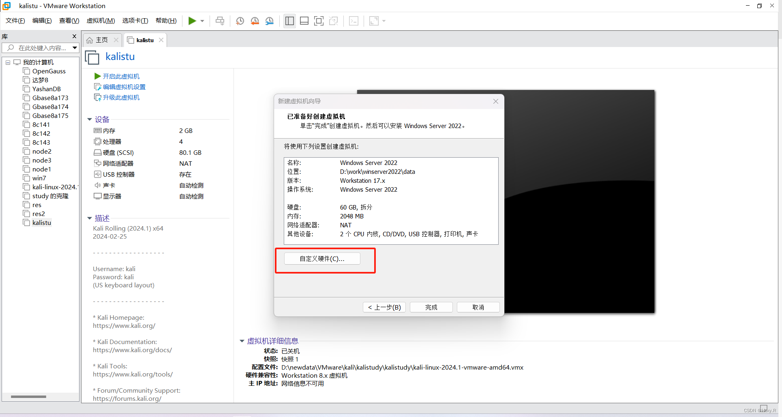Close the kalistu tab
The image size is (782, 417).
(161, 40)
